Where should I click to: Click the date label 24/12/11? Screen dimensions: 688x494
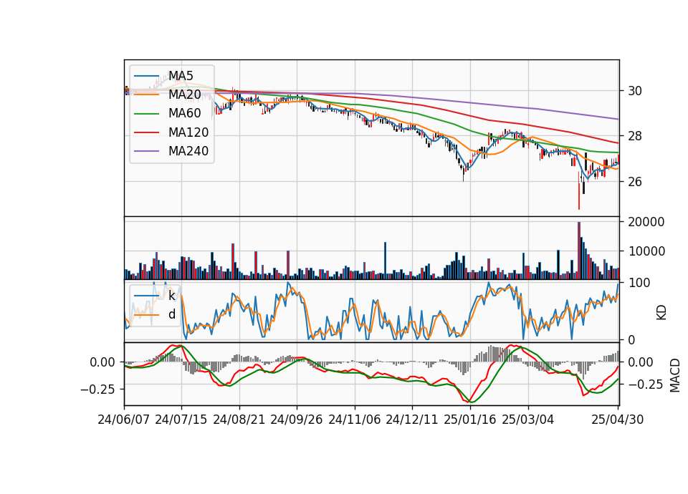tap(412, 420)
